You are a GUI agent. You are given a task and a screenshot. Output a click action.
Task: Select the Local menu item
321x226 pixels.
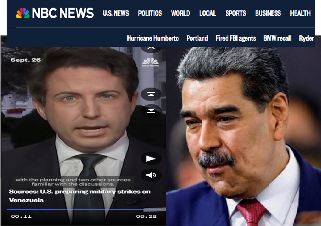(x=208, y=13)
